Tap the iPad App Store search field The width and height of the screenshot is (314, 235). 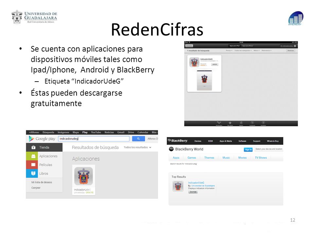pos(288,46)
